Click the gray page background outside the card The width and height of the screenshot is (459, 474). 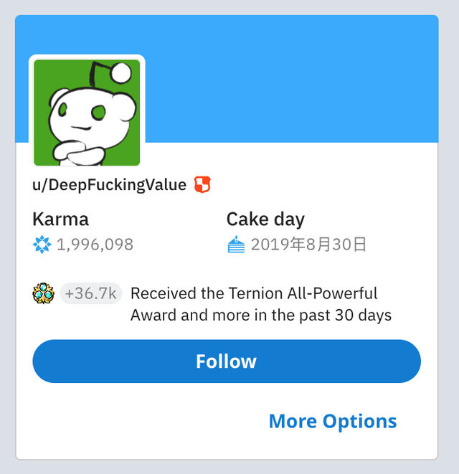[x=7, y=237]
